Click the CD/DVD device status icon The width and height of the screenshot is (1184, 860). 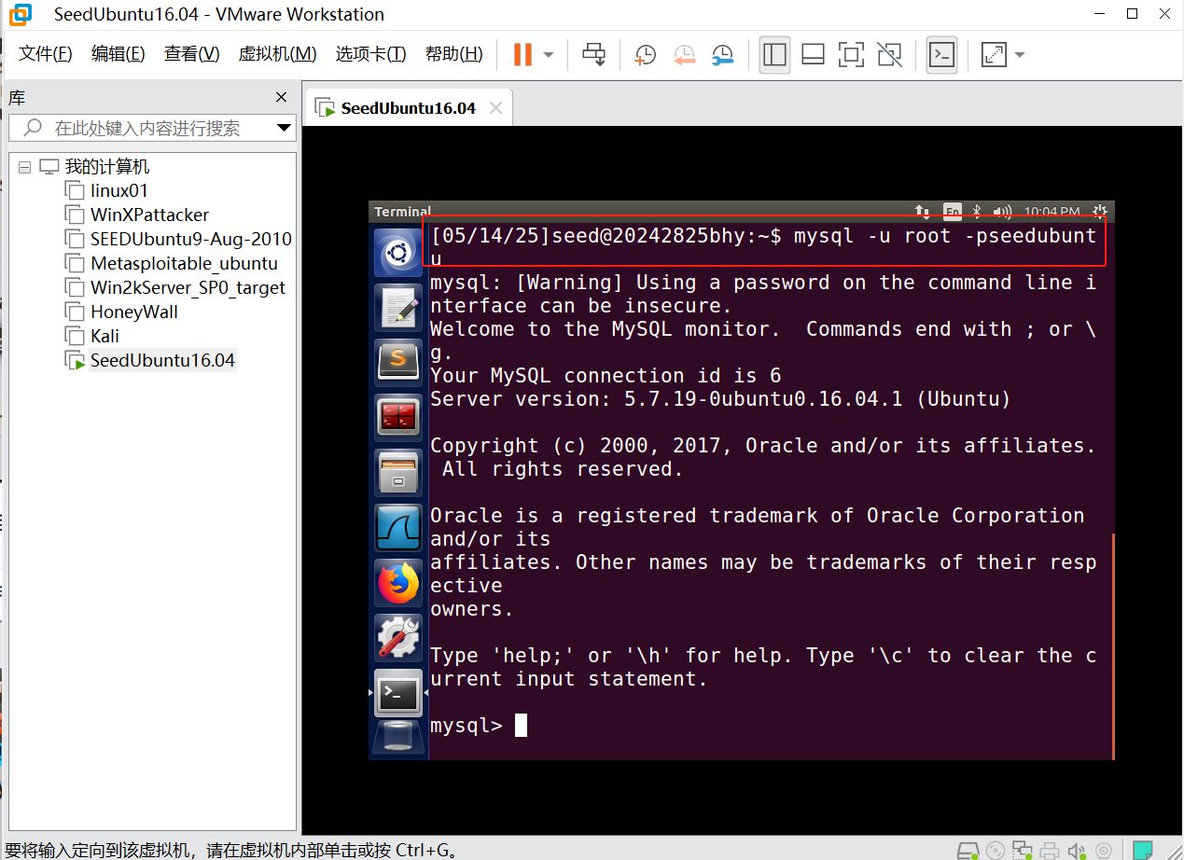pos(996,850)
